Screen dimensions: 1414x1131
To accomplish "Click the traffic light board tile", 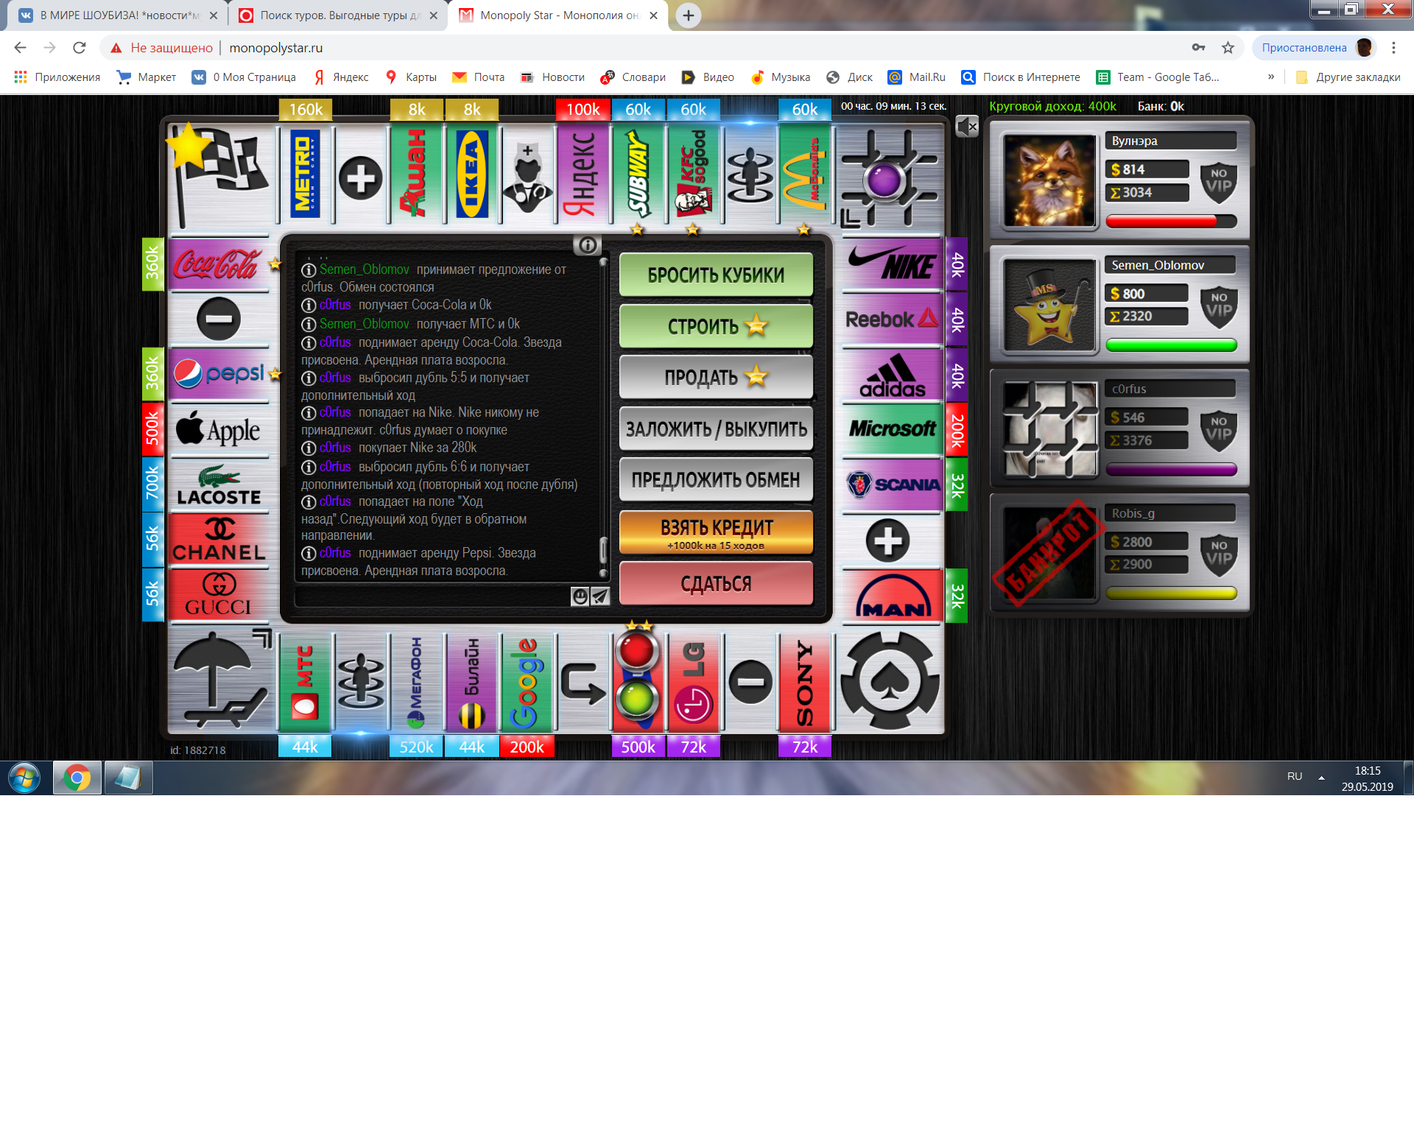I will (637, 682).
